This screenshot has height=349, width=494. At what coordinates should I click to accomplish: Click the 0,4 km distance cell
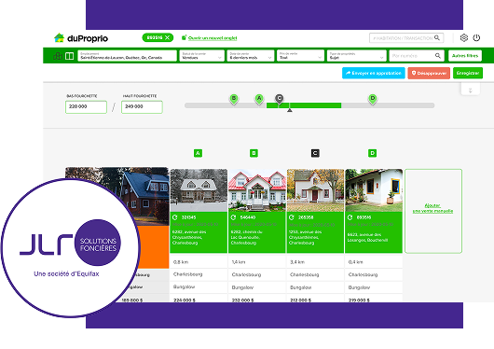pyautogui.click(x=374, y=262)
